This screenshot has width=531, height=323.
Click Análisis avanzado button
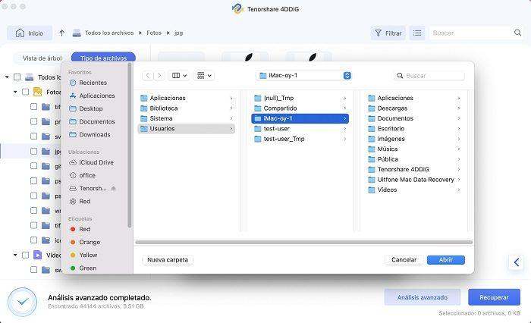click(x=423, y=297)
